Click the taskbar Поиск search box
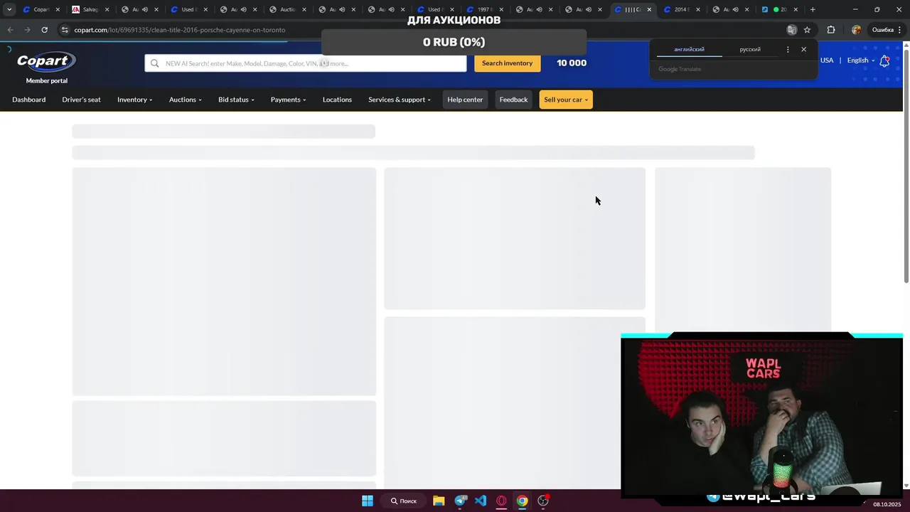Viewport: 910px width, 512px height. pos(403,501)
